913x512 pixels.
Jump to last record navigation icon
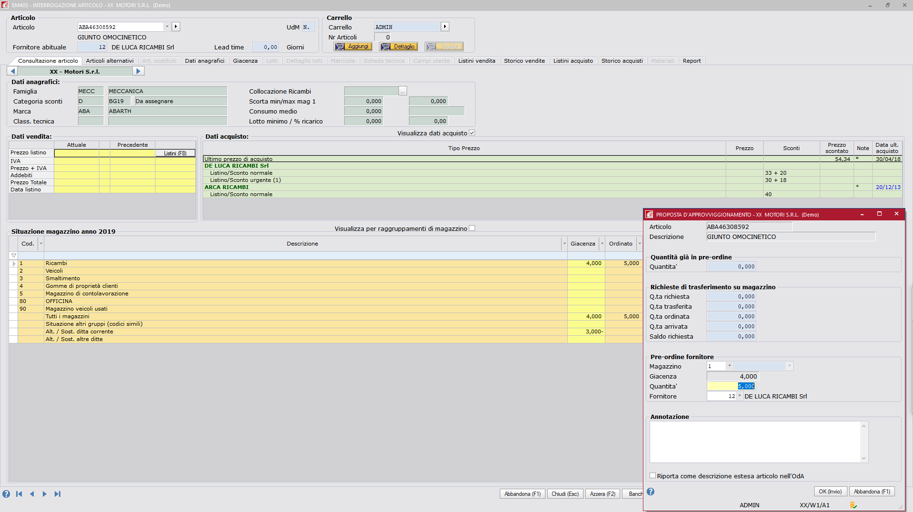(58, 494)
